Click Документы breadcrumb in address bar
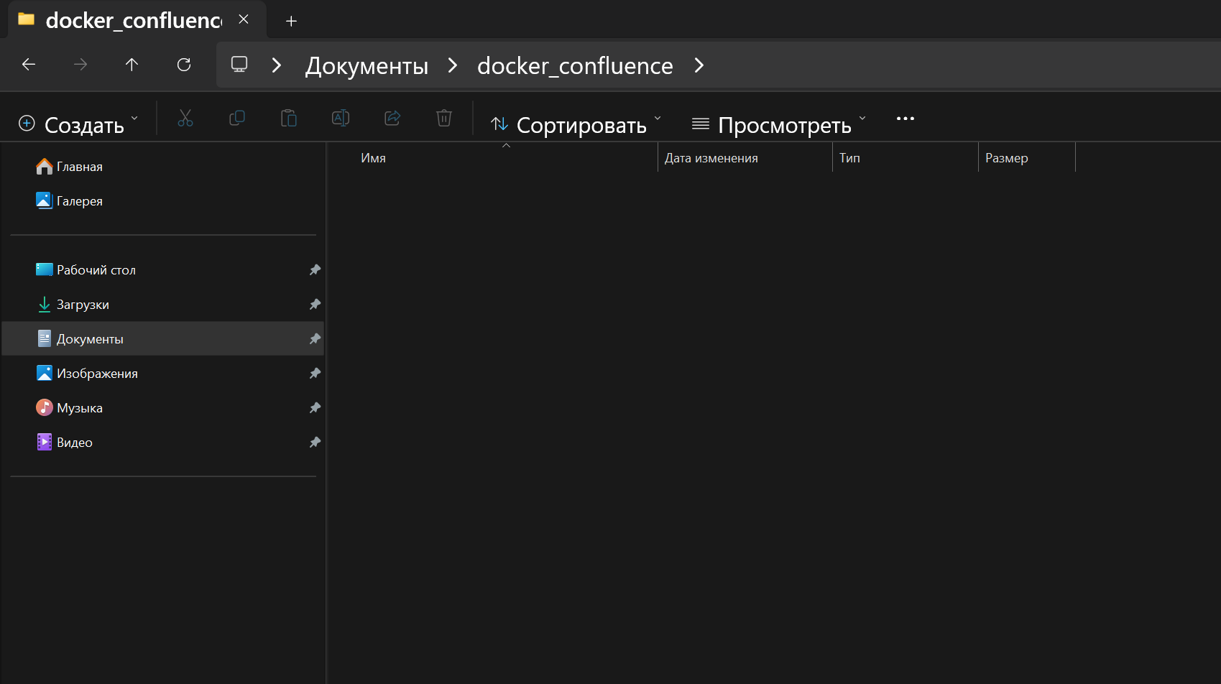Image resolution: width=1221 pixels, height=684 pixels. [367, 66]
